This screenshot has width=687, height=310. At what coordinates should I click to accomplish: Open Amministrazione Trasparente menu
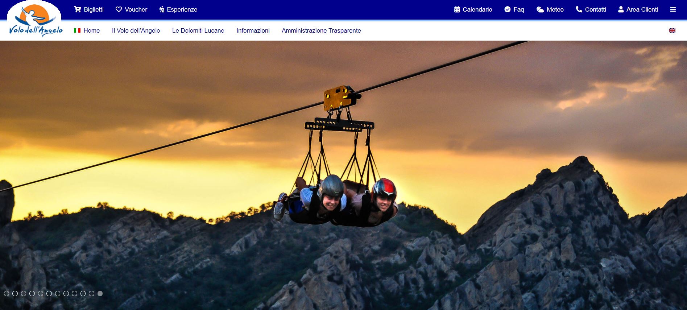(x=321, y=30)
